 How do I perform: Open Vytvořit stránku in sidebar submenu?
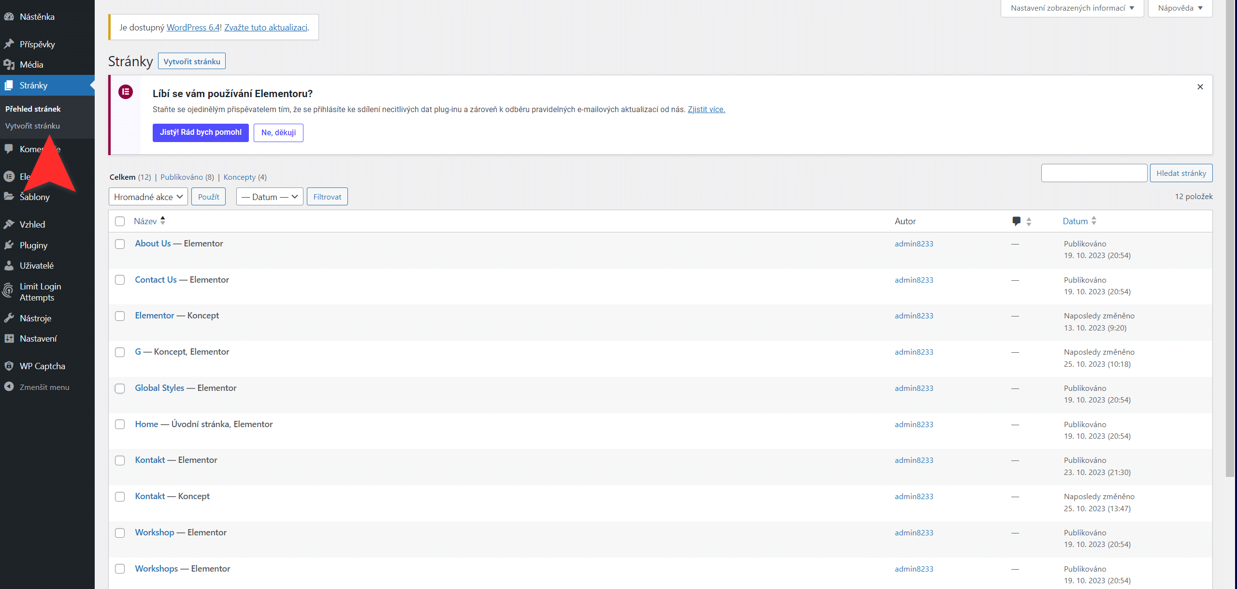point(32,126)
